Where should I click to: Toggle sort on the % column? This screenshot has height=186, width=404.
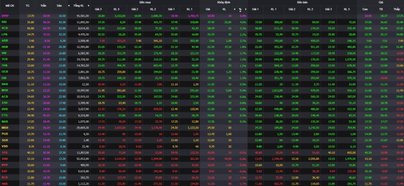tap(240, 9)
